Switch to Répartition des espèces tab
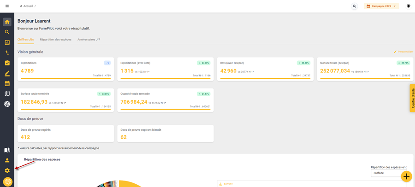The width and height of the screenshot is (415, 187). tap(56, 40)
